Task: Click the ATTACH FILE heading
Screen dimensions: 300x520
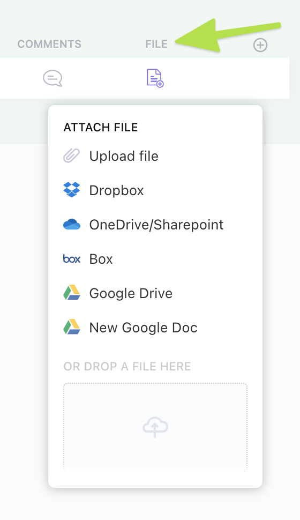Action: (101, 128)
